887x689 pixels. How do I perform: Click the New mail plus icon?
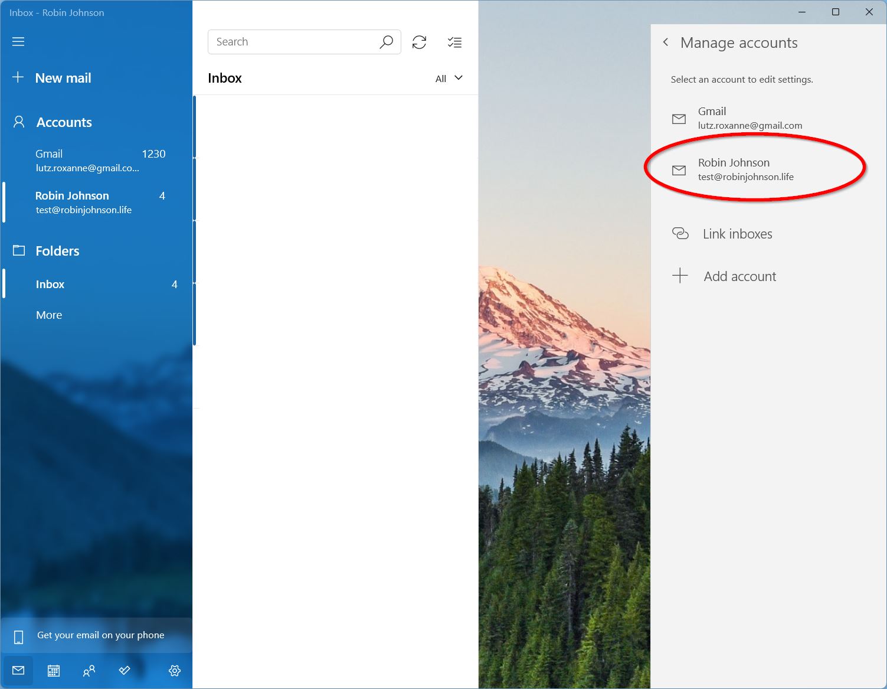tap(18, 77)
